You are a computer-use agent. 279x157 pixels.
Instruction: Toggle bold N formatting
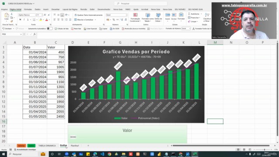(20, 20)
